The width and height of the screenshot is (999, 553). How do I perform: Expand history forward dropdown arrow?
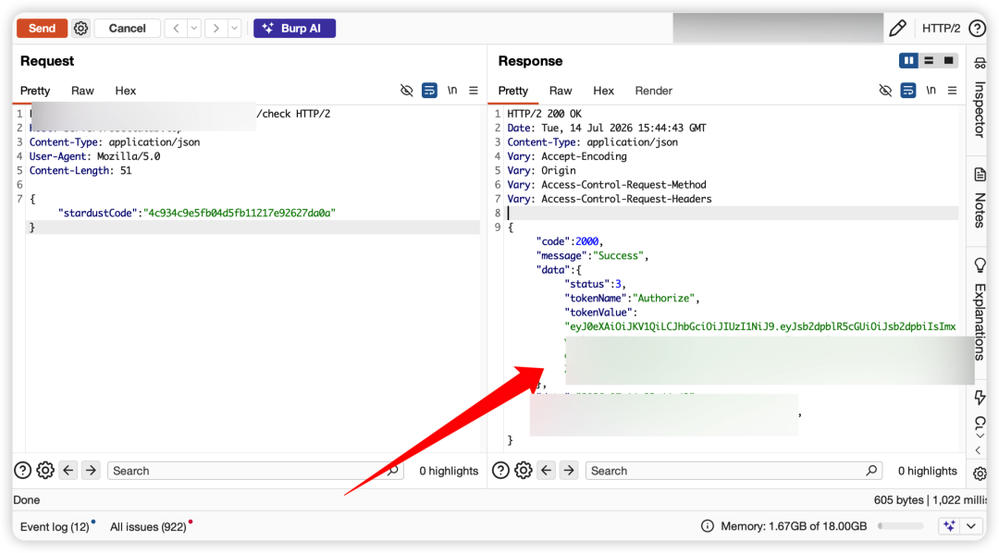point(234,28)
